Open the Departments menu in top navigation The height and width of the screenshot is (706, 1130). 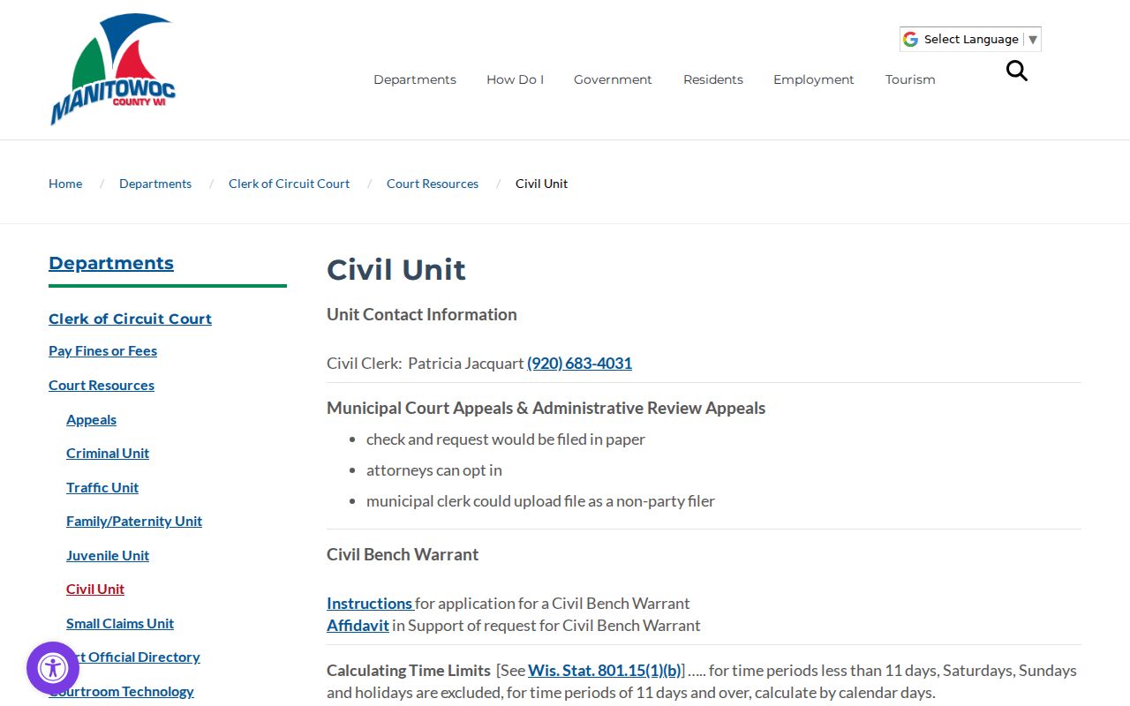(x=415, y=79)
